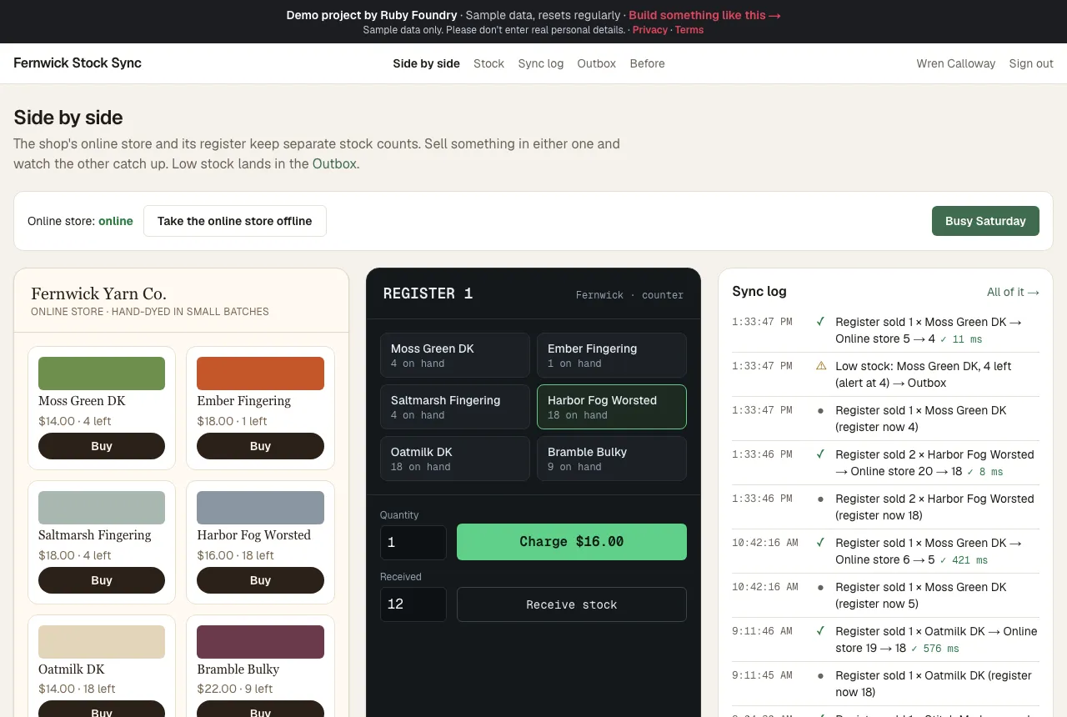
Task: Open Wren Calloway profile link
Action: tap(956, 63)
